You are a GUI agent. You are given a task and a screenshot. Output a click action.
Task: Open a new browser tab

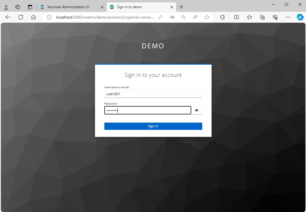click(181, 7)
